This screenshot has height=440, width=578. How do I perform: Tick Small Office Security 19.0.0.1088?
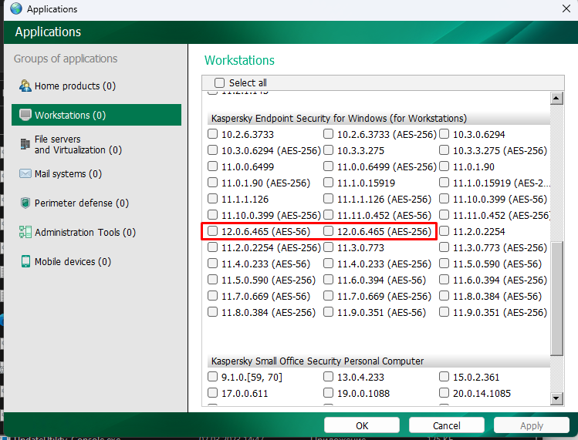pos(328,392)
